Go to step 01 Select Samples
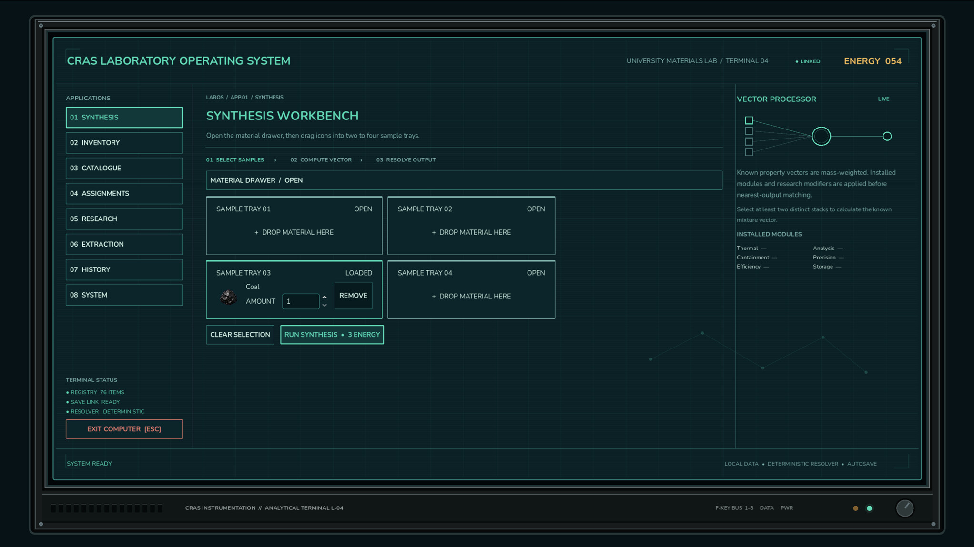Image resolution: width=974 pixels, height=547 pixels. tap(235, 160)
